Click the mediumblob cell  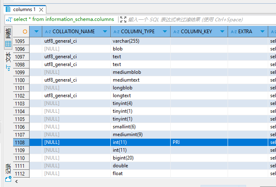[141, 72]
